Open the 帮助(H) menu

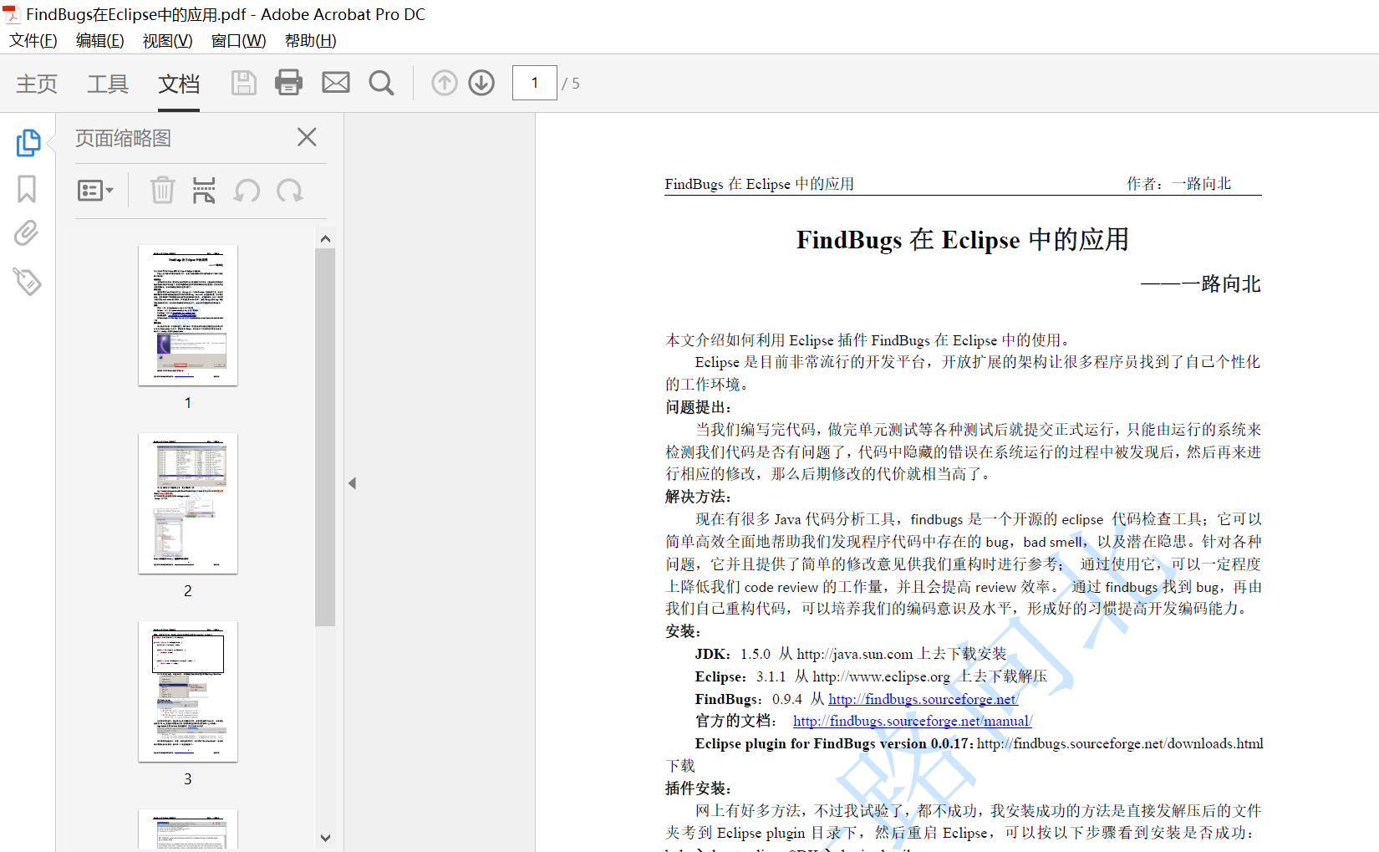311,40
